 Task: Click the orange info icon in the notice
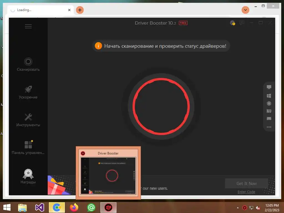[98, 46]
